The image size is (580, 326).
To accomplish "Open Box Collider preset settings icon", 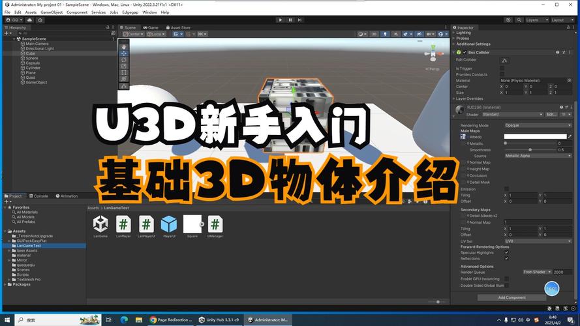I will click(564, 52).
